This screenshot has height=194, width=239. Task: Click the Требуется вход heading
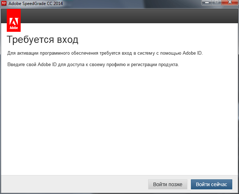42,40
